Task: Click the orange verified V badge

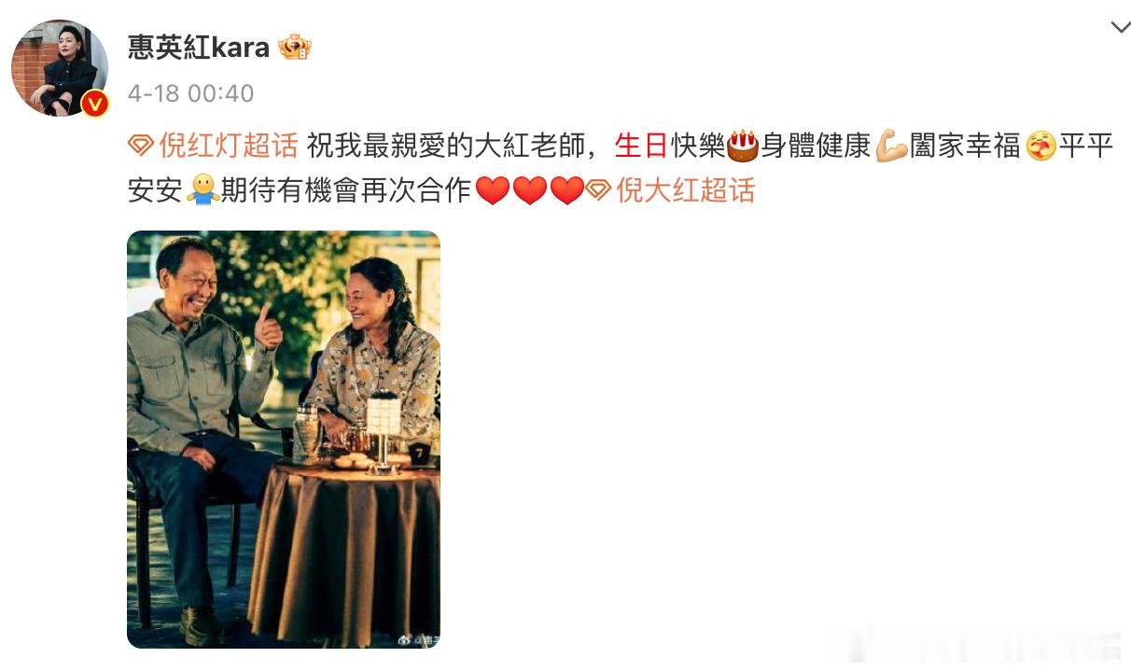Action: pos(94,104)
